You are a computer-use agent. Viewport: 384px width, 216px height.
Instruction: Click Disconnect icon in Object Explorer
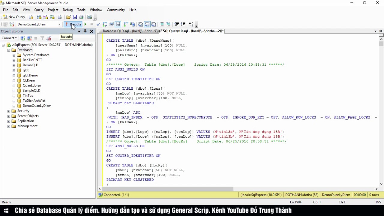click(x=29, y=38)
